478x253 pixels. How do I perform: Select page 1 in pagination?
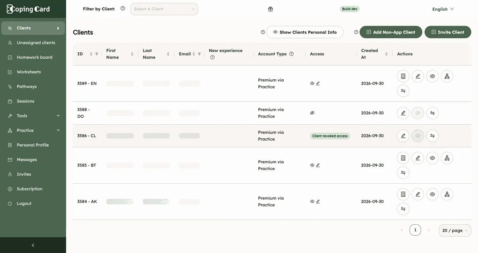click(415, 230)
